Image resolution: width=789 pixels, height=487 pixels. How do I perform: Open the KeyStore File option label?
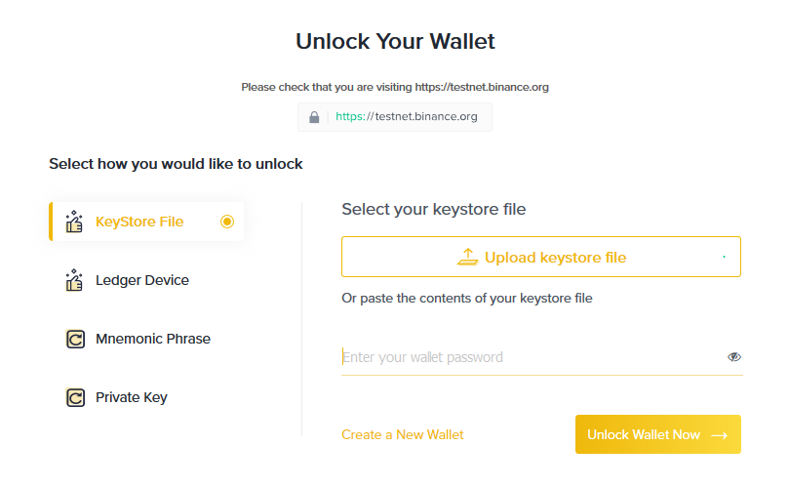(x=139, y=222)
